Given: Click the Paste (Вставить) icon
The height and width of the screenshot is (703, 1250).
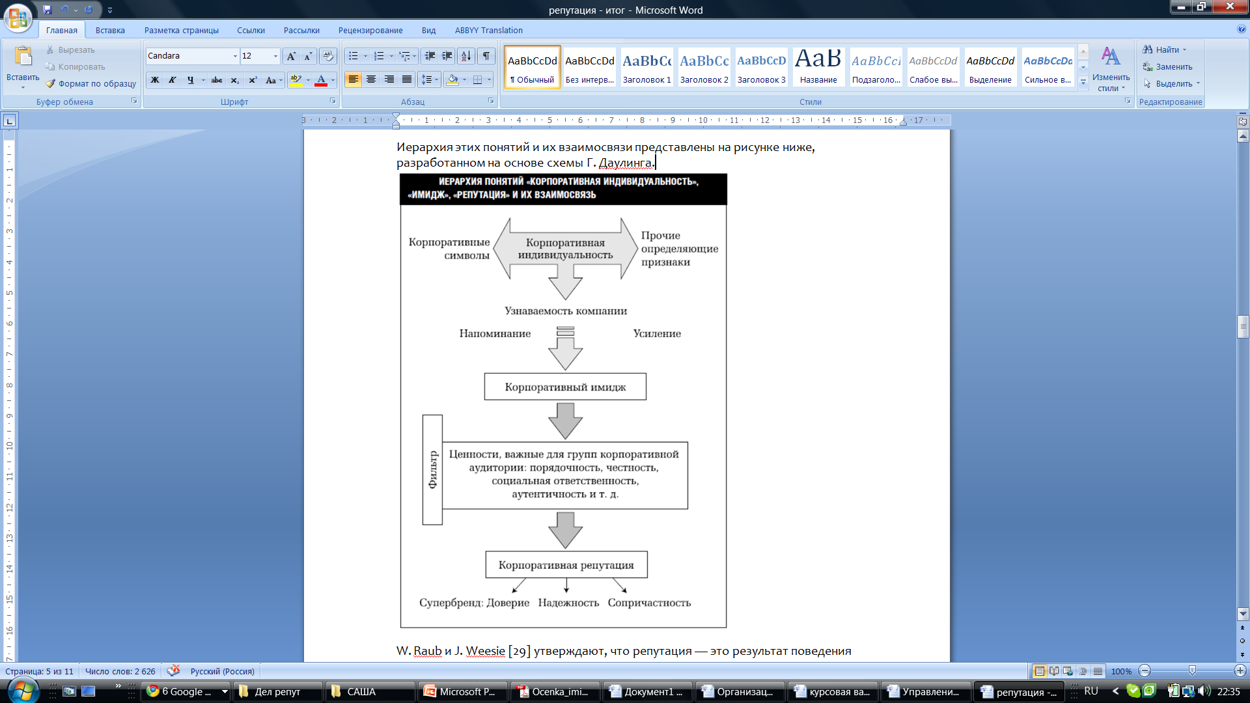Looking at the screenshot, I should tap(23, 57).
